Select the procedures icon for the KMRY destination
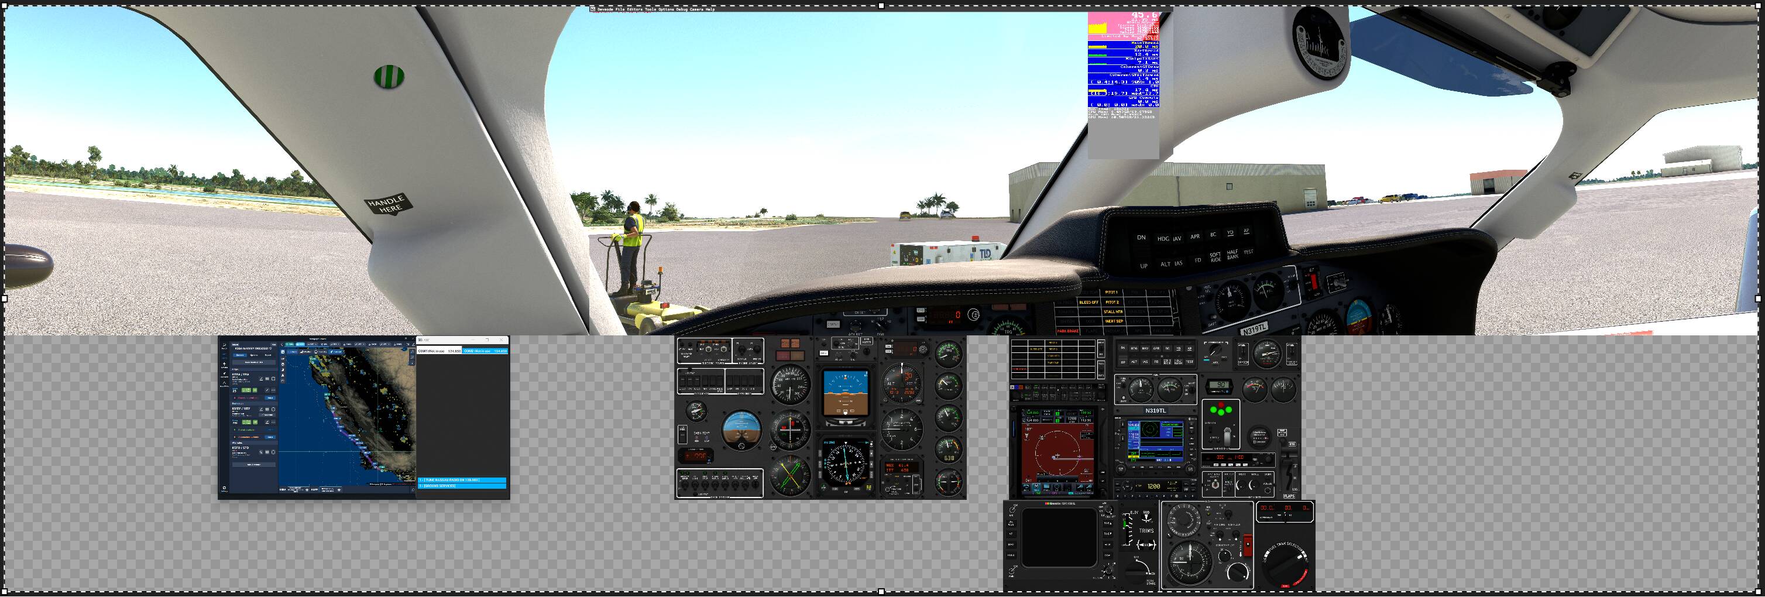1765x597 pixels. pos(273,409)
